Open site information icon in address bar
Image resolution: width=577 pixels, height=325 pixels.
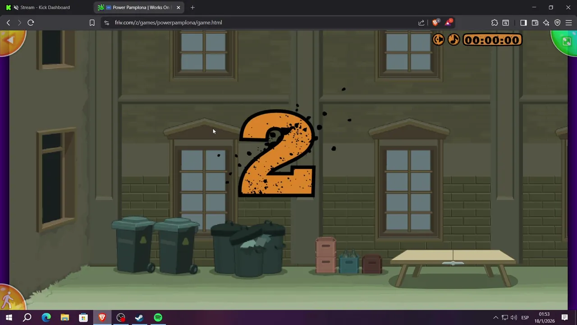tap(106, 23)
